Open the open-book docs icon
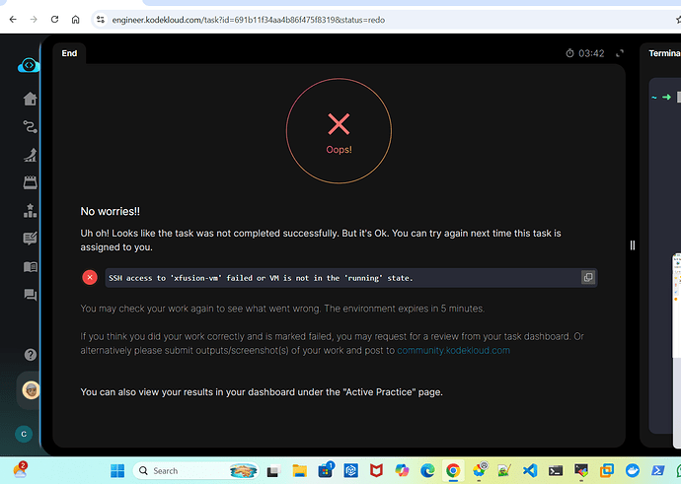Image resolution: width=681 pixels, height=484 pixels. (30, 267)
